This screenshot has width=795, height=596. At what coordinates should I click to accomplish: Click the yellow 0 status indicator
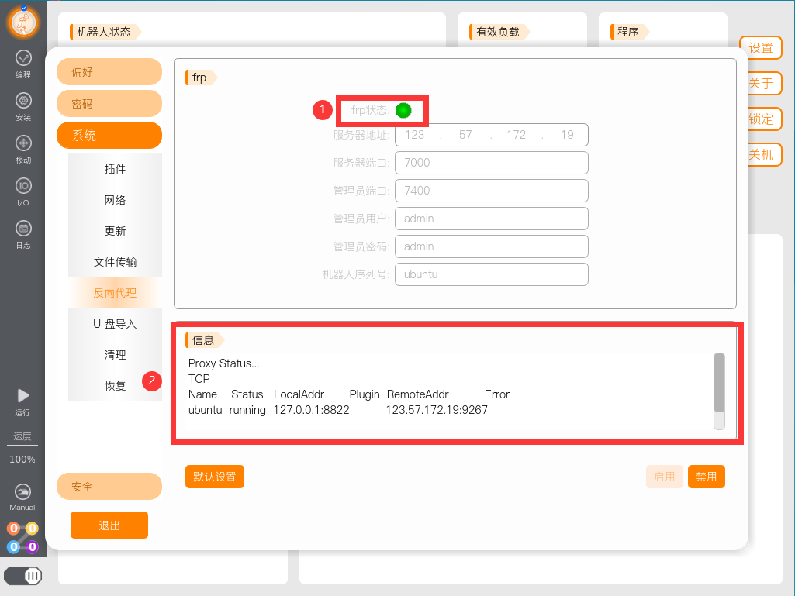[x=32, y=529]
